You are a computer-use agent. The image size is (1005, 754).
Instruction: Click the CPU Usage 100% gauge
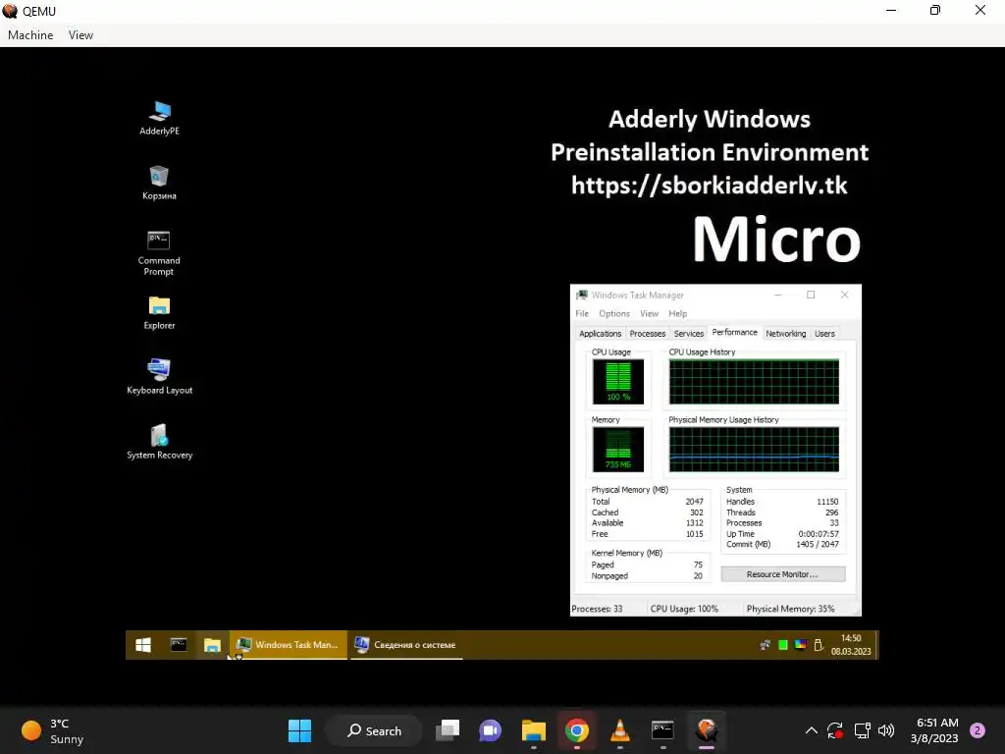point(618,382)
